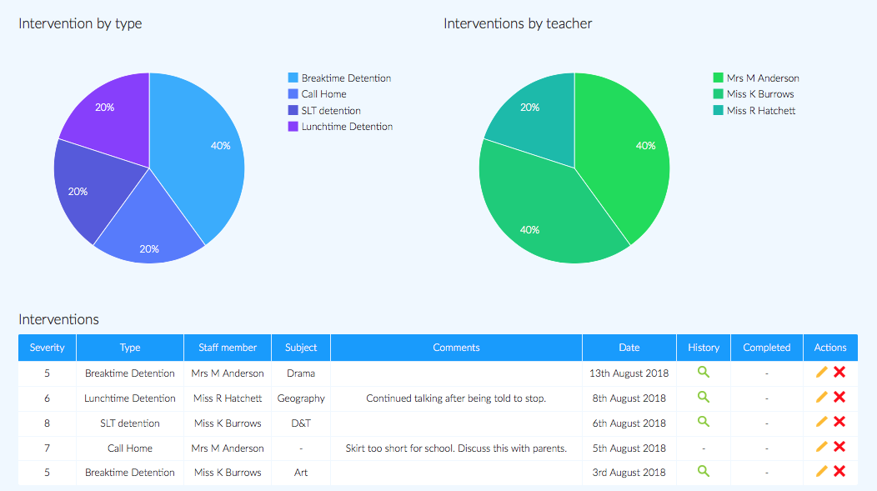Sort table by Staff member column header
This screenshot has height=491, width=877.
coord(227,348)
